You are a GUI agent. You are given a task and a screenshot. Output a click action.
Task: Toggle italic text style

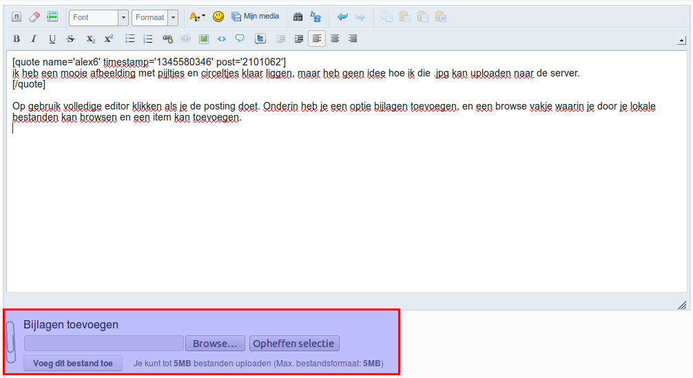coord(33,39)
